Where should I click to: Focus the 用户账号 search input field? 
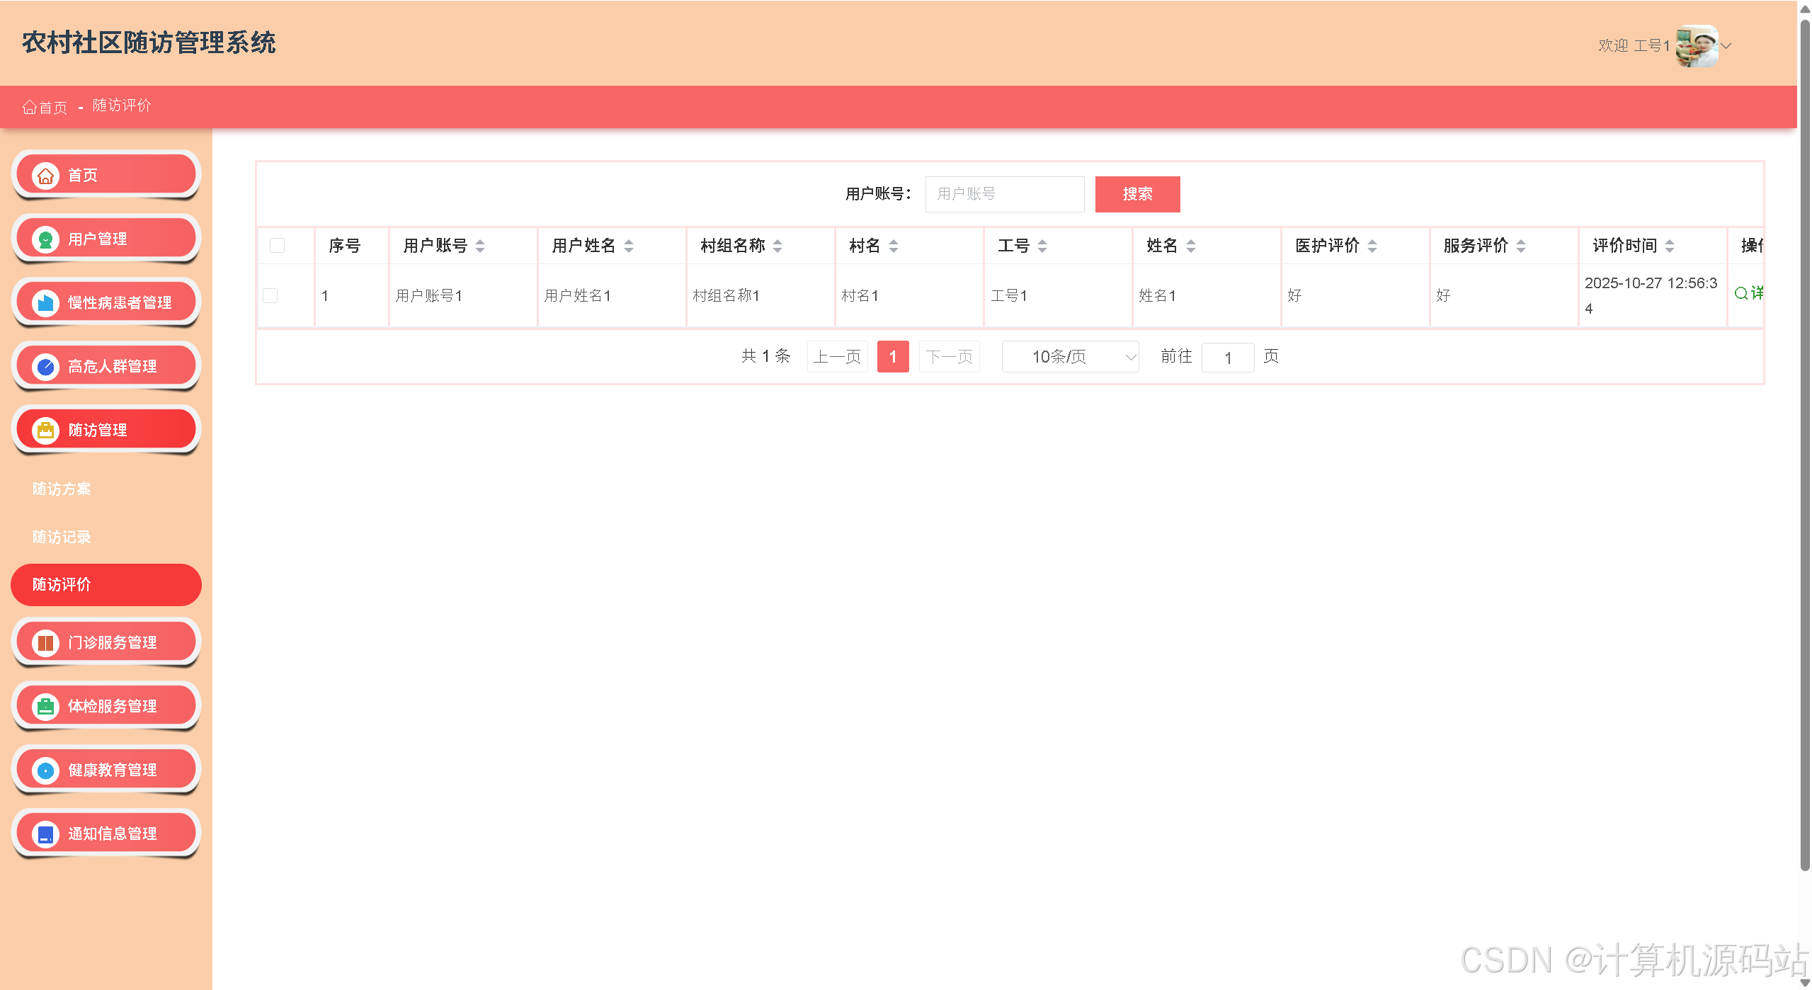(1004, 194)
